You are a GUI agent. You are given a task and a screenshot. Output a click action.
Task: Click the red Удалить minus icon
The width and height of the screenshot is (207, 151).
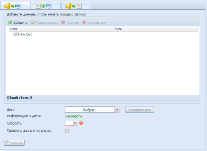tap(63, 22)
